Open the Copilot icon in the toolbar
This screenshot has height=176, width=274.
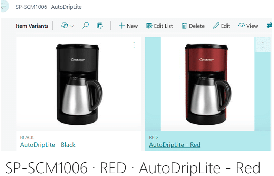[65, 26]
